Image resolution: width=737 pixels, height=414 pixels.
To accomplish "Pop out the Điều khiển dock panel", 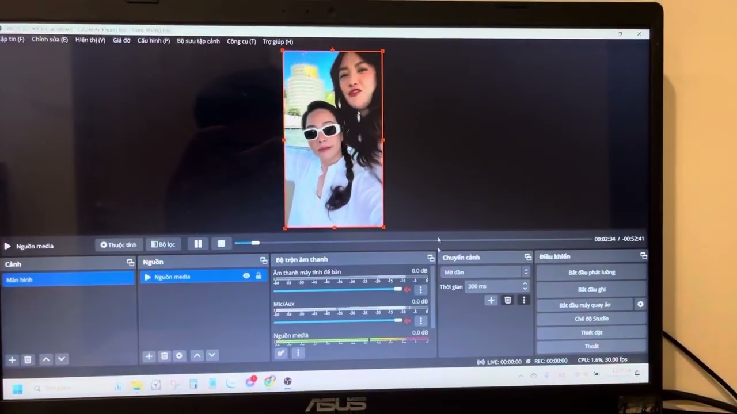I will pos(643,256).
